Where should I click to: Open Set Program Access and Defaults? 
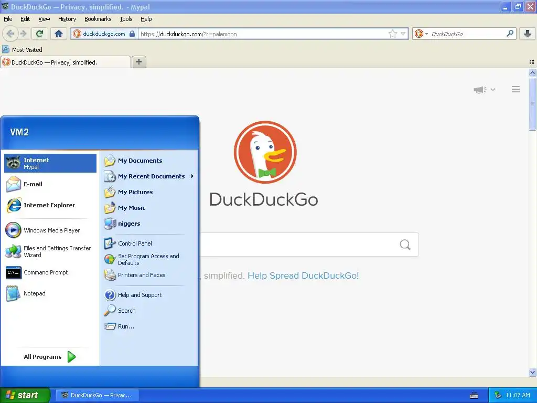(149, 259)
